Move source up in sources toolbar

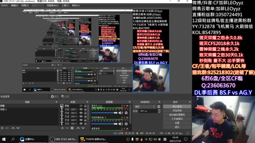point(78,128)
